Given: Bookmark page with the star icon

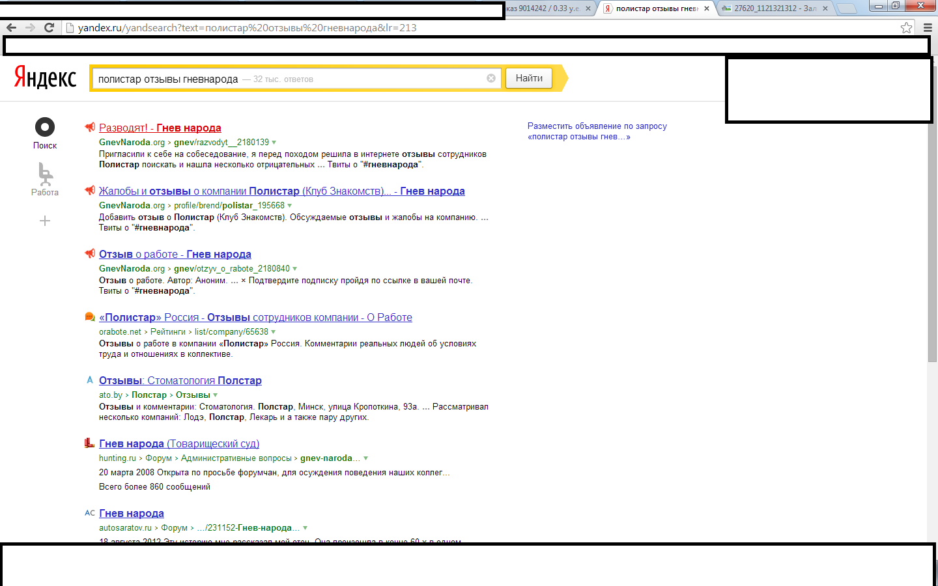Looking at the screenshot, I should pos(906,27).
